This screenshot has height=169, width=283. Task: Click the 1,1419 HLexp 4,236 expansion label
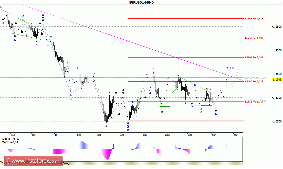255,77
